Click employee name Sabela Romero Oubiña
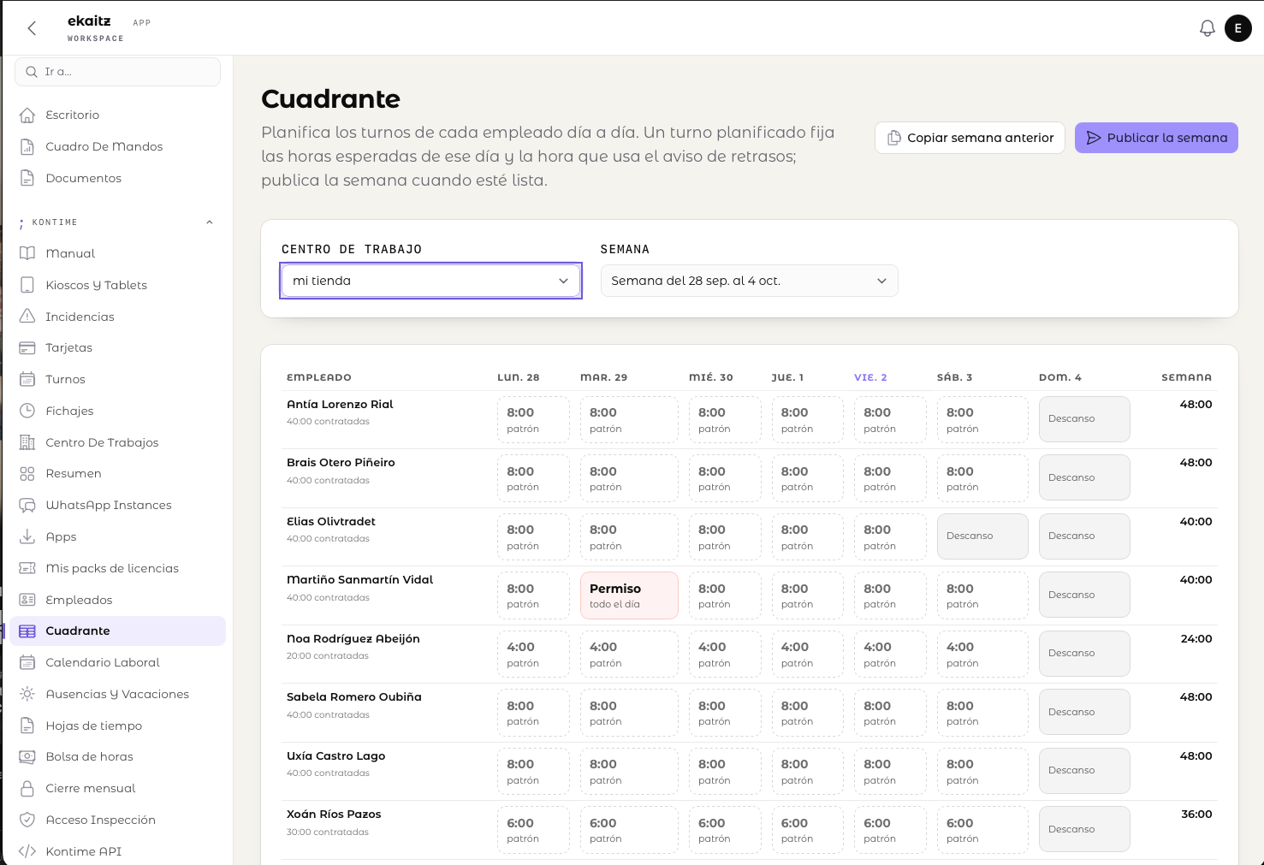 pos(354,697)
